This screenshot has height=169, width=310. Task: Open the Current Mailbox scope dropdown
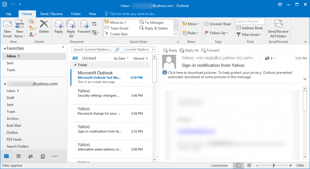(139, 49)
